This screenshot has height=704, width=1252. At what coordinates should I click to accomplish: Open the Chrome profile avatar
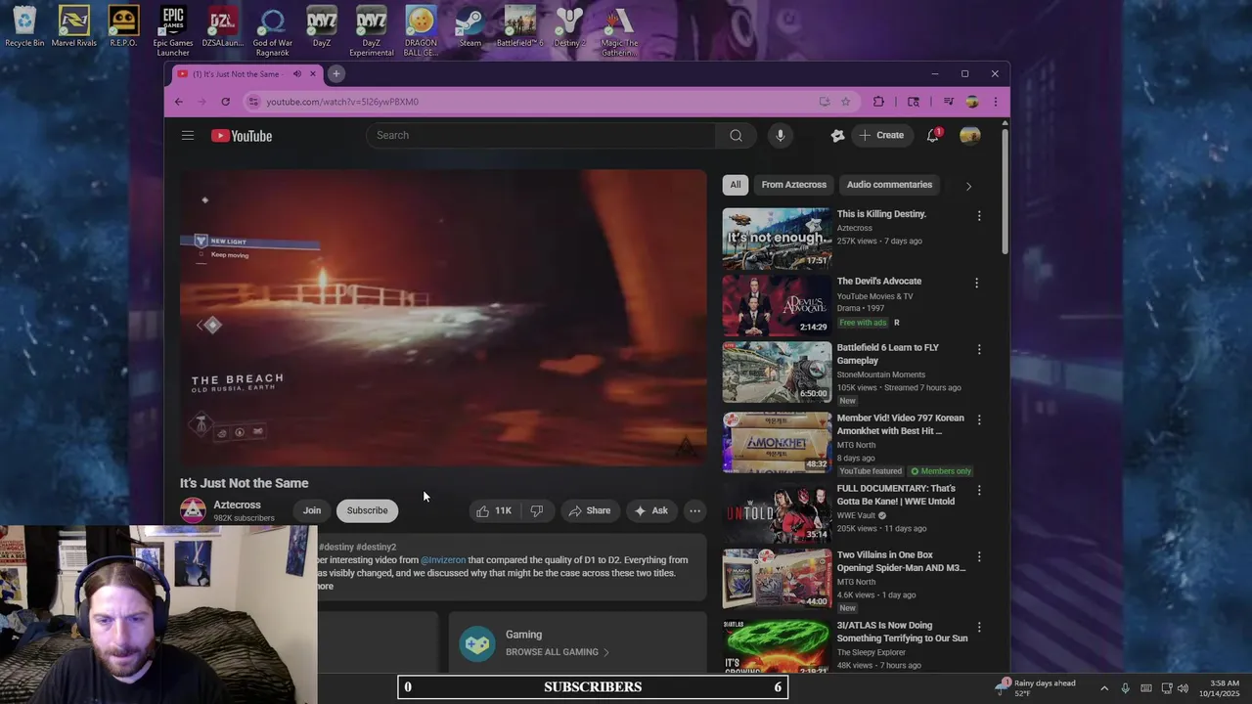[971, 102]
